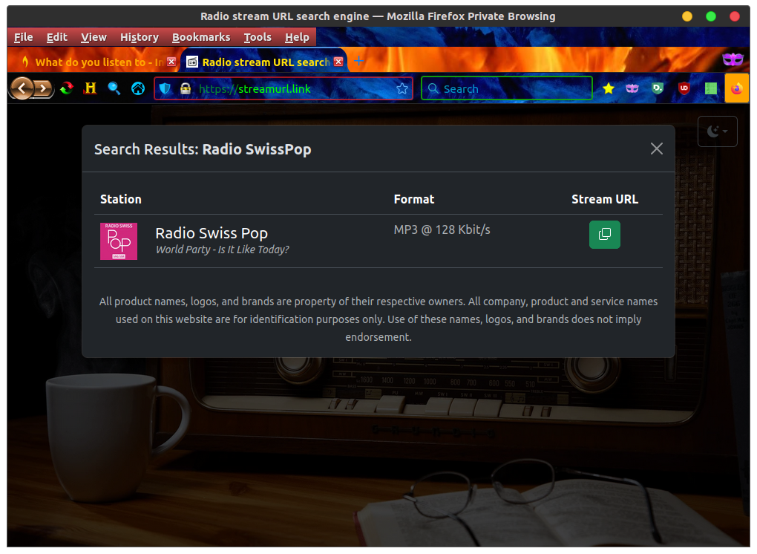Viewport: 757px width, 554px height.
Task: Click the private browsing mask indicator in tab bar
Action: click(x=733, y=60)
